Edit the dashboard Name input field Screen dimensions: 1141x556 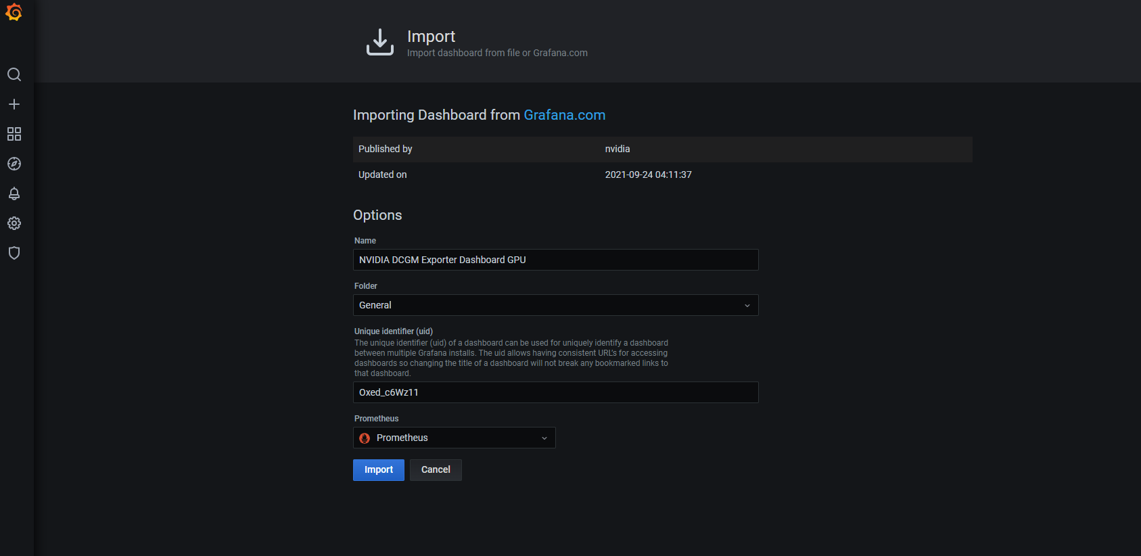(x=556, y=260)
